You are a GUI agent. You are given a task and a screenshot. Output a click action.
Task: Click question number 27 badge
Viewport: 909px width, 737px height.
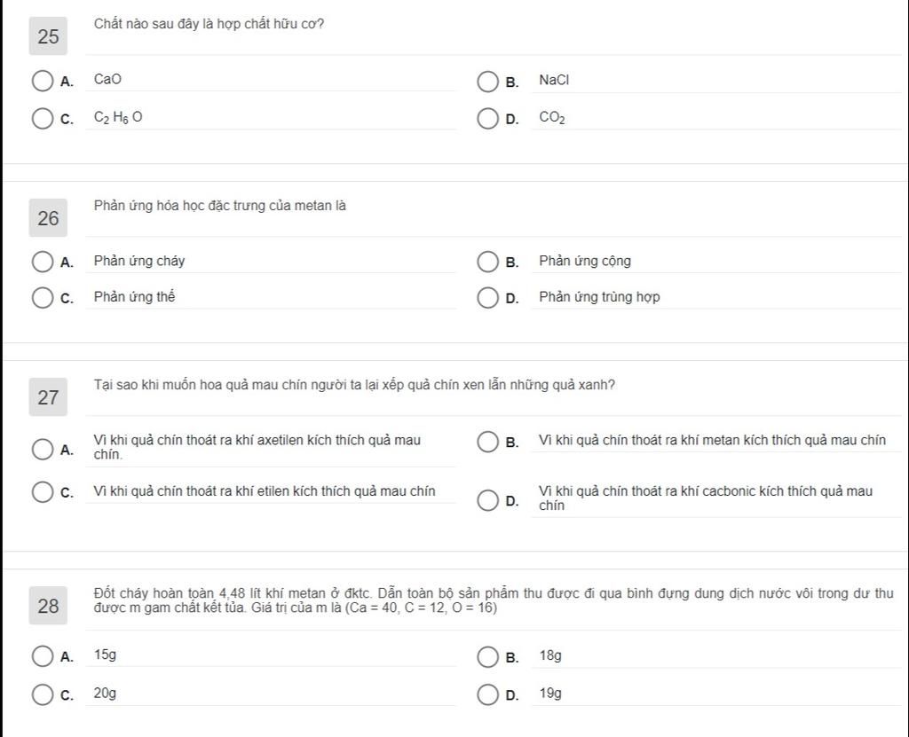(48, 397)
